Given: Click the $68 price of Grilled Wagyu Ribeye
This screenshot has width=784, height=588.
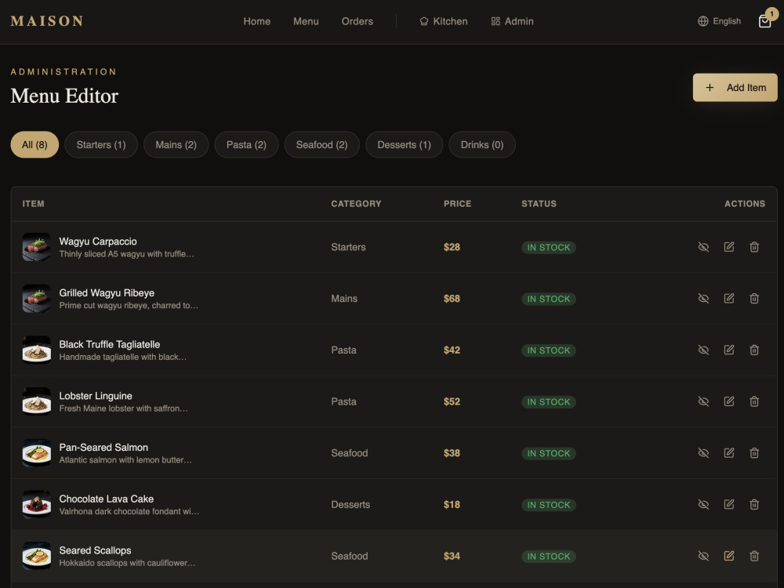Looking at the screenshot, I should [x=452, y=299].
